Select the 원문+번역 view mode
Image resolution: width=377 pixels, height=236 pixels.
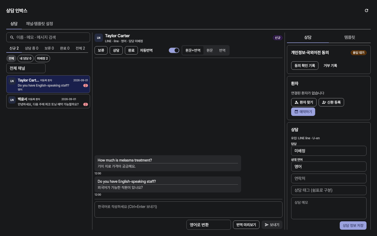193,50
